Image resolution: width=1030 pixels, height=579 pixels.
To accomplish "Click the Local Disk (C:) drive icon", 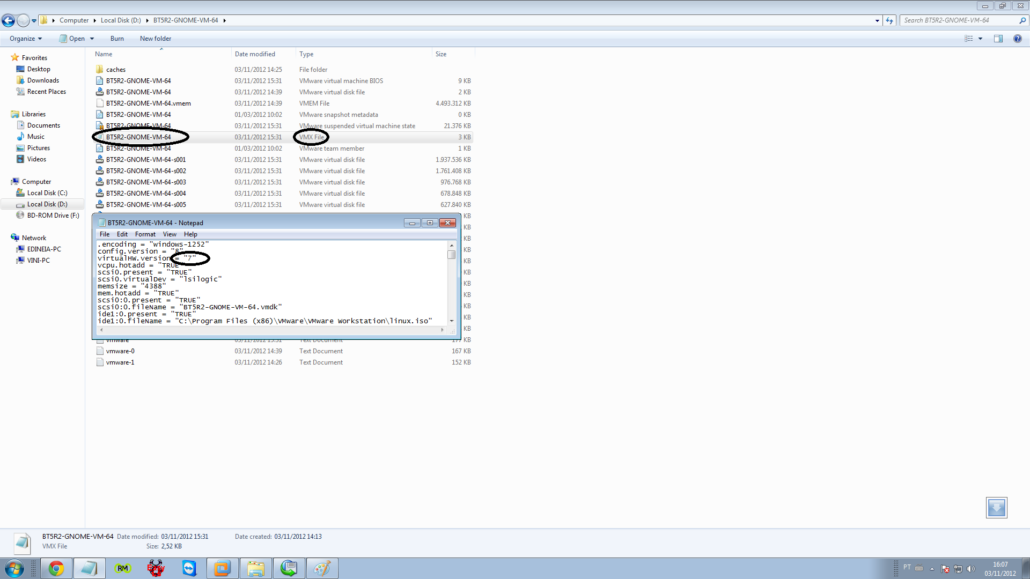I will (x=20, y=193).
